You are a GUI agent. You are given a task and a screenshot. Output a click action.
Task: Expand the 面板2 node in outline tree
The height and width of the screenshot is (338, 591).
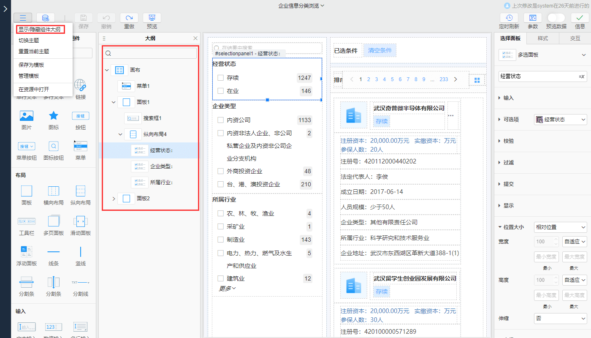coord(114,199)
